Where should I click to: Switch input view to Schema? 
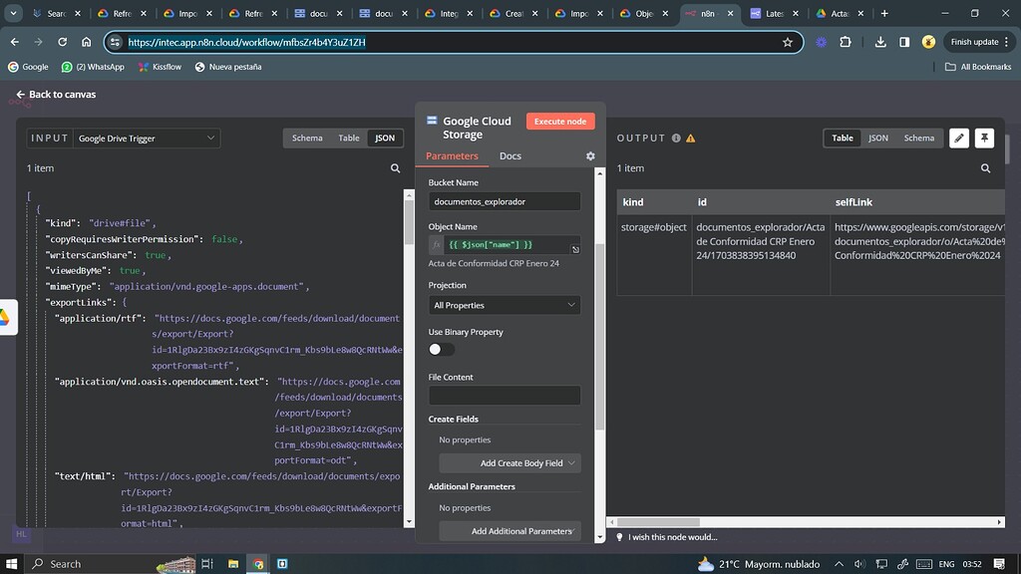click(307, 138)
